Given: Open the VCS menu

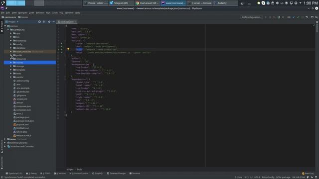Looking at the screenshot, I should coord(61,13).
